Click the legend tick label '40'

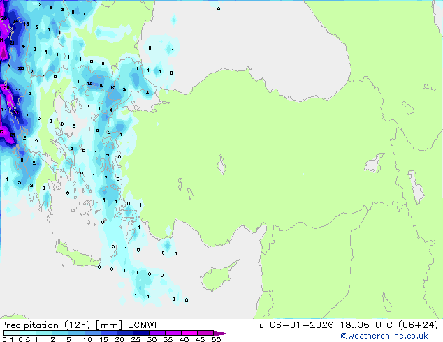(184, 339)
